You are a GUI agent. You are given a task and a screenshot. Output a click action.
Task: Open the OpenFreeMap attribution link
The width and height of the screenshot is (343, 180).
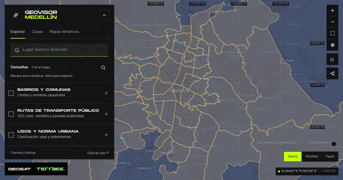[x=266, y=143]
